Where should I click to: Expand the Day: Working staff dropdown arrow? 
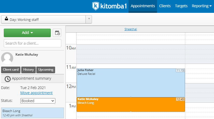click(89, 19)
